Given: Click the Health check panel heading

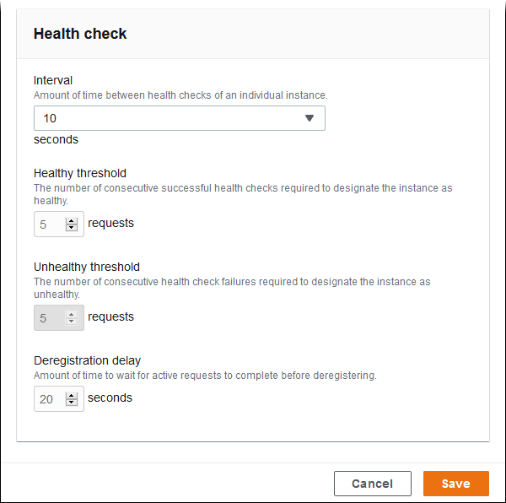Looking at the screenshot, I should [x=80, y=34].
